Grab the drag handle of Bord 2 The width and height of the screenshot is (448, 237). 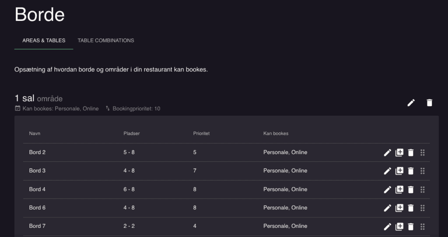pyautogui.click(x=423, y=153)
